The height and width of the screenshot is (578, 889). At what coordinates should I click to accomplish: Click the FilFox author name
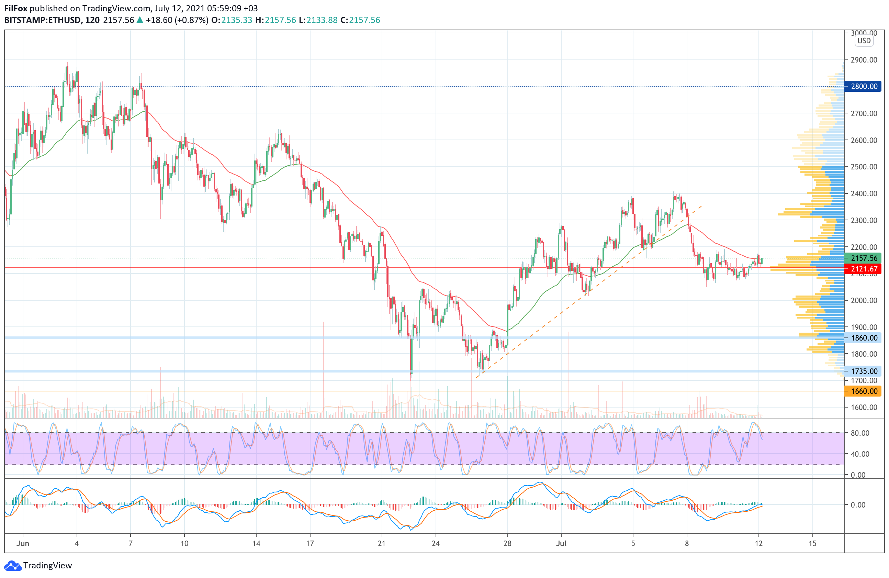[x=15, y=8]
